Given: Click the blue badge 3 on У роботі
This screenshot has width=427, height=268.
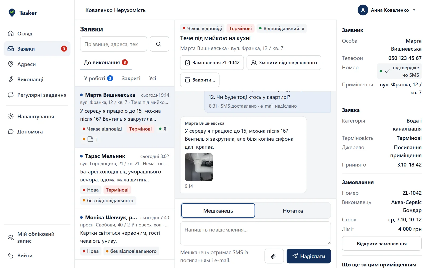Looking at the screenshot, I should tap(110, 78).
